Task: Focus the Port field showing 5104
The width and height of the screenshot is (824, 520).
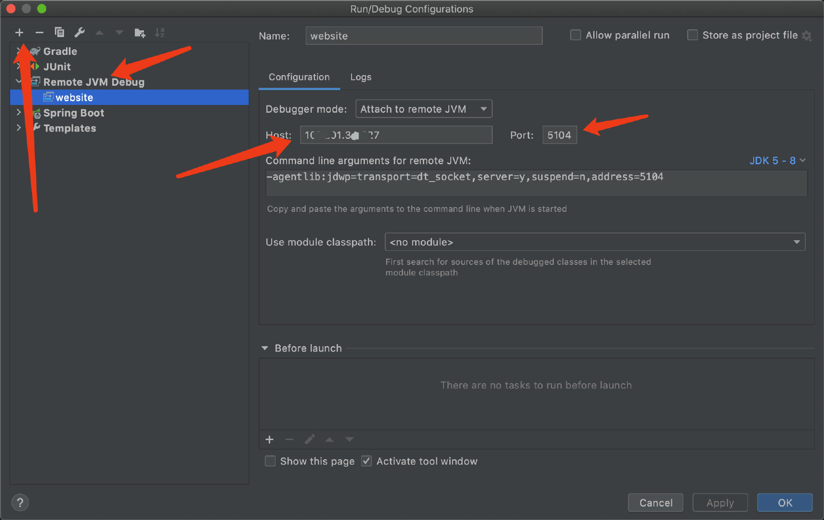Action: pyautogui.click(x=560, y=135)
